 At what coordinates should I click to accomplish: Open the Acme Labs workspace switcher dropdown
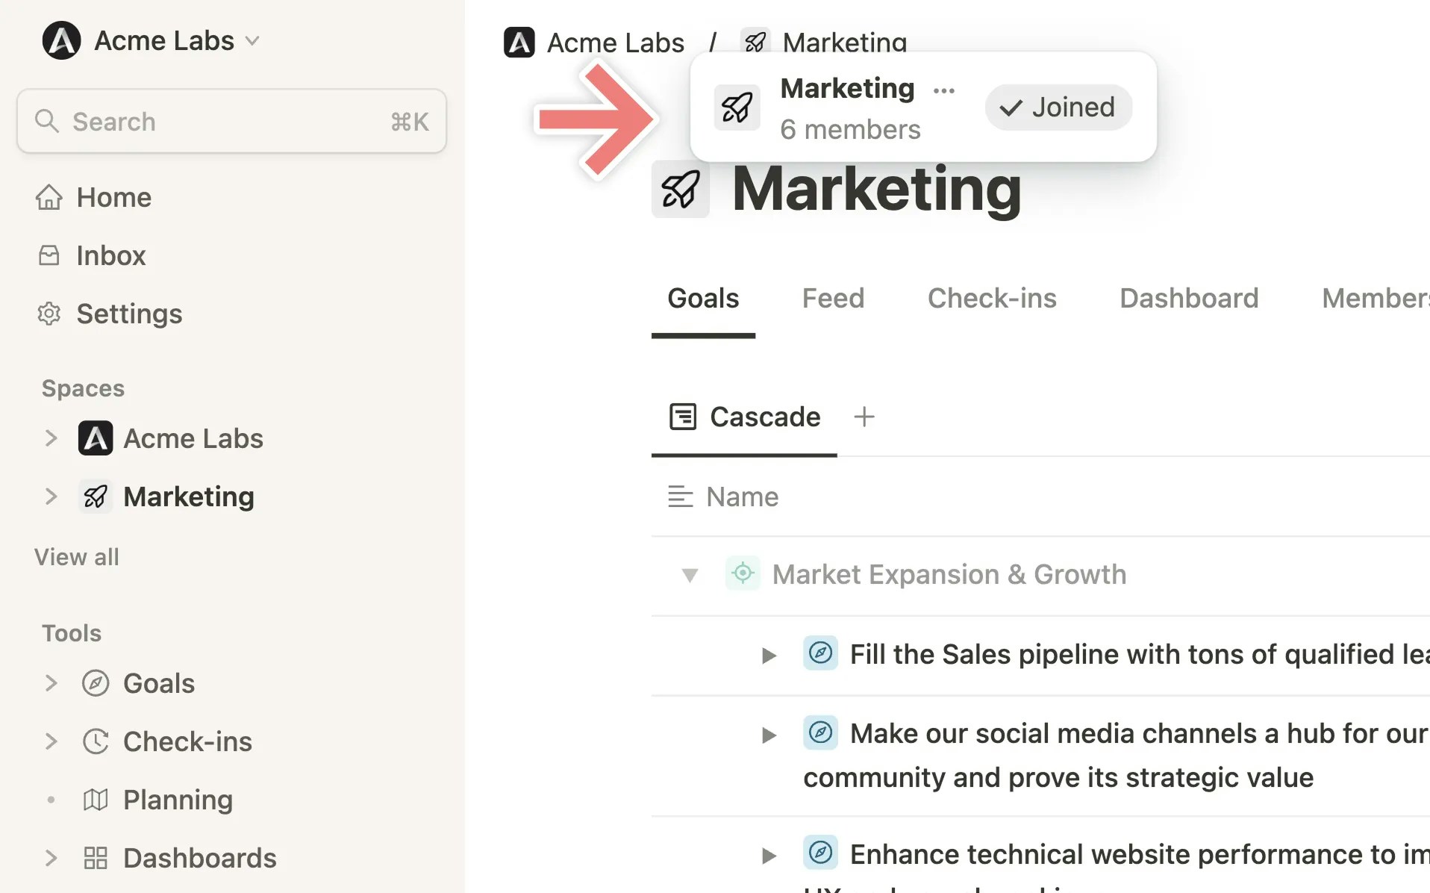252,41
